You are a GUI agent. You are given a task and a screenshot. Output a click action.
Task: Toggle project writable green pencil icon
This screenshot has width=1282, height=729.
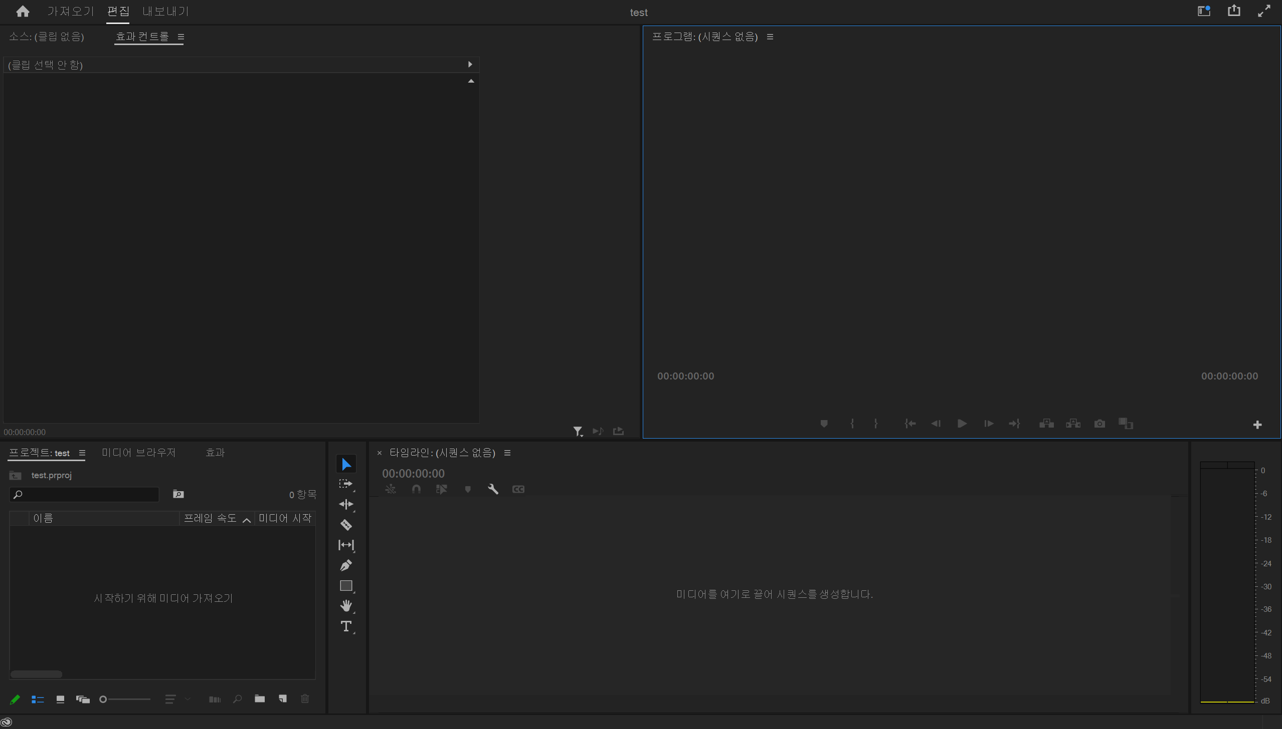pos(15,699)
